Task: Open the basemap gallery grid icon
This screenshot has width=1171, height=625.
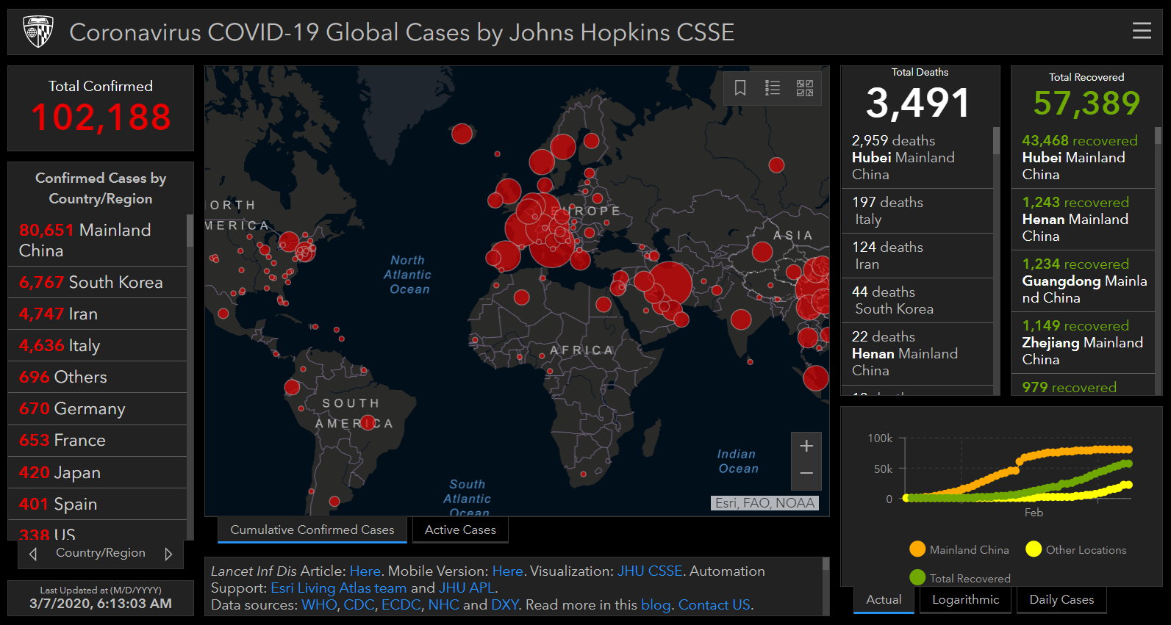Action: coord(805,88)
